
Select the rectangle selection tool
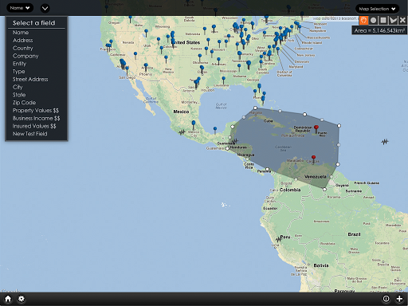pos(383,20)
